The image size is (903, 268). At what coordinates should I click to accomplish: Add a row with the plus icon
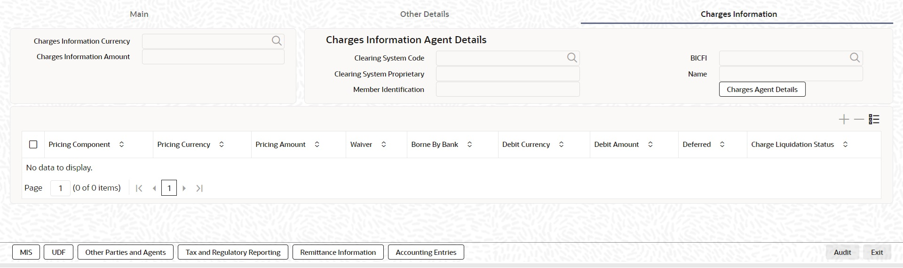[x=844, y=120]
